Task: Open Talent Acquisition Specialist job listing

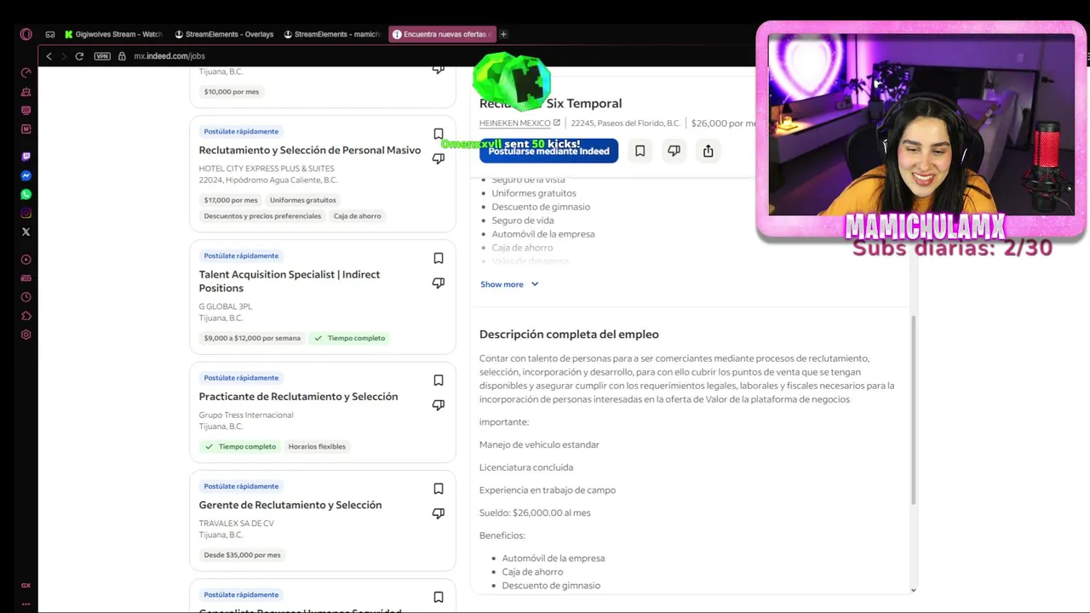Action: tap(290, 281)
